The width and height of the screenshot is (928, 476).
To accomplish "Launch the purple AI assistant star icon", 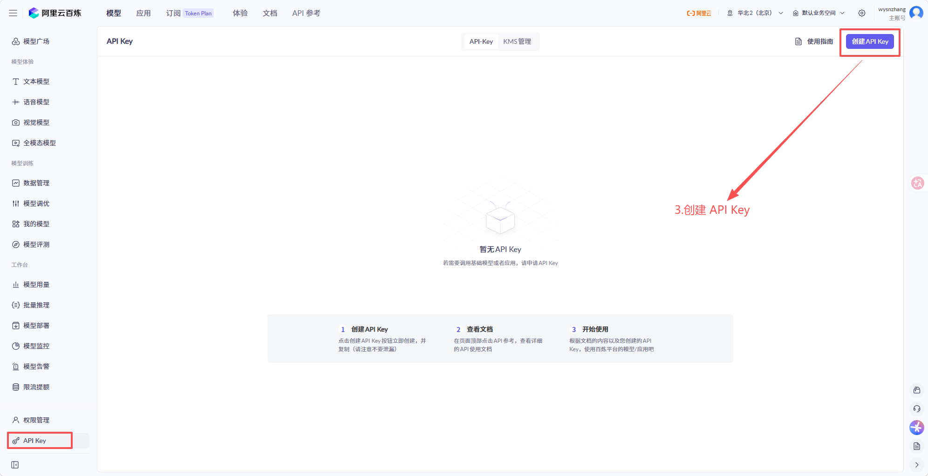I will point(917,428).
